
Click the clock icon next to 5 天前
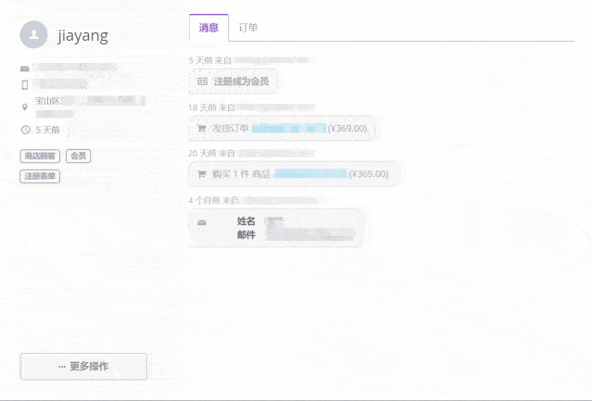25,130
